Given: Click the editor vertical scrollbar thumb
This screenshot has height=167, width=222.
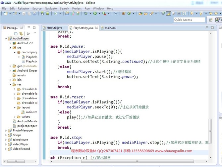Looking at the screenshot, I should click(210, 131).
